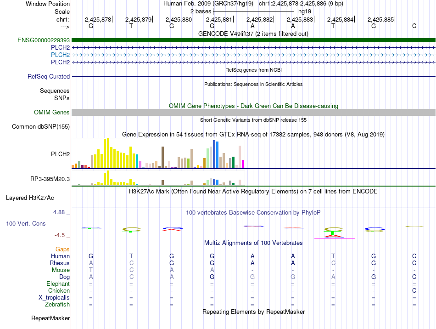
Task: Select the X_tropicalis alignment row label
Action: click(x=54, y=298)
